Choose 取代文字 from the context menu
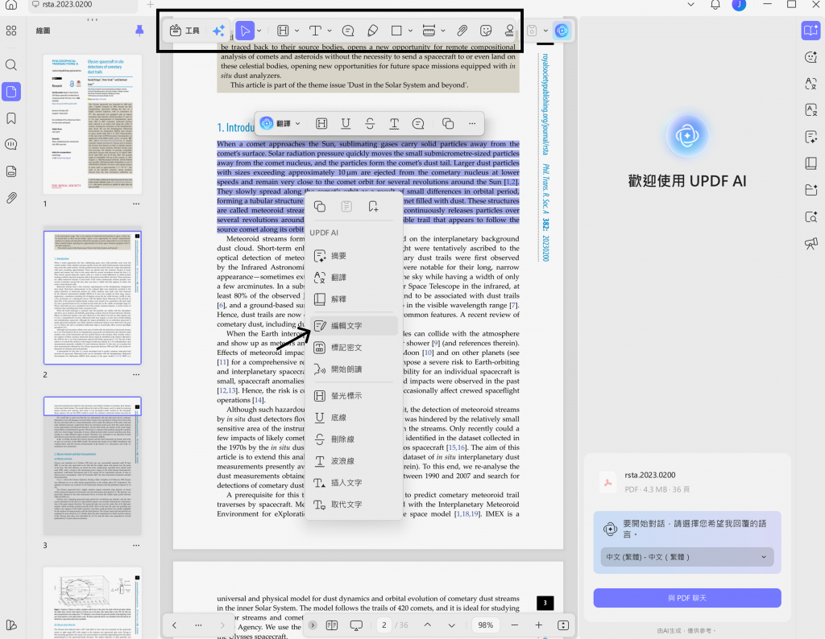This screenshot has width=825, height=639. click(x=354, y=505)
